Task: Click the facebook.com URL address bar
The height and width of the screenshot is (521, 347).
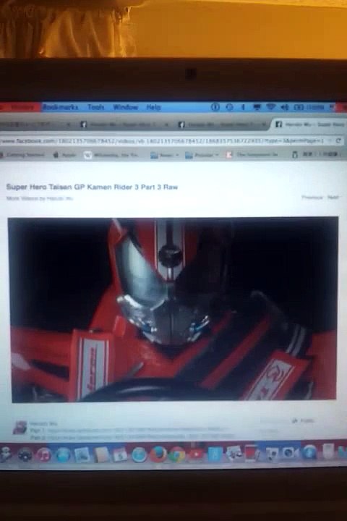Action: (163, 141)
